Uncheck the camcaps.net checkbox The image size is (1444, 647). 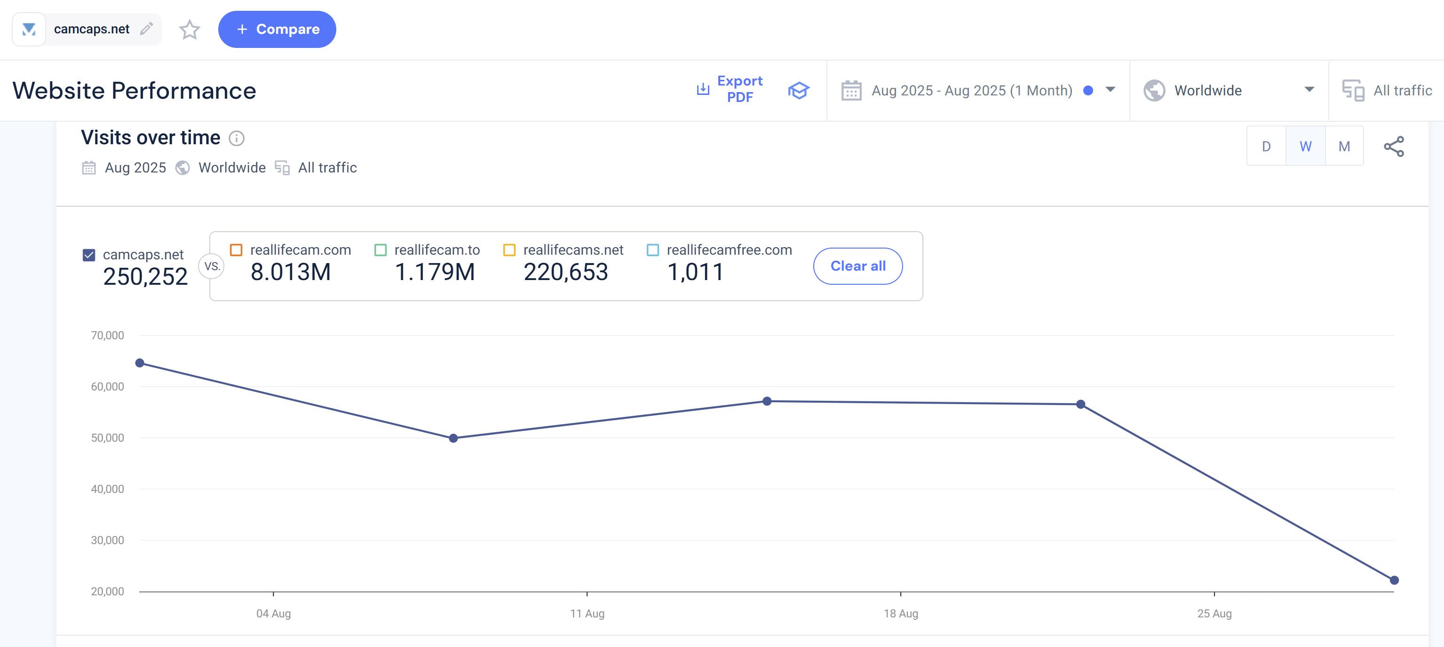point(89,256)
